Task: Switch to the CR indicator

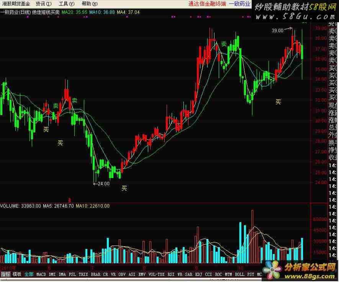Action: tap(105, 274)
